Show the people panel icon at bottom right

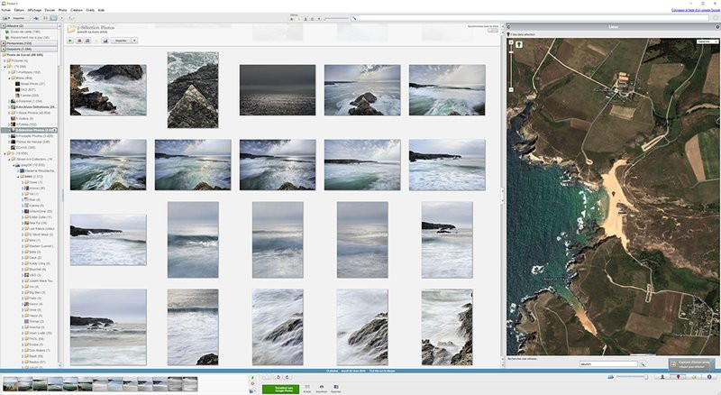pos(662,377)
